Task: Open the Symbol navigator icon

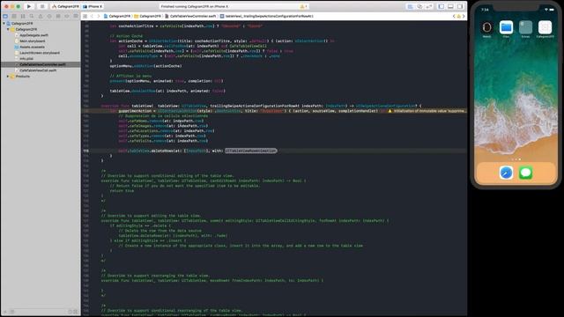Action: tap(23, 16)
